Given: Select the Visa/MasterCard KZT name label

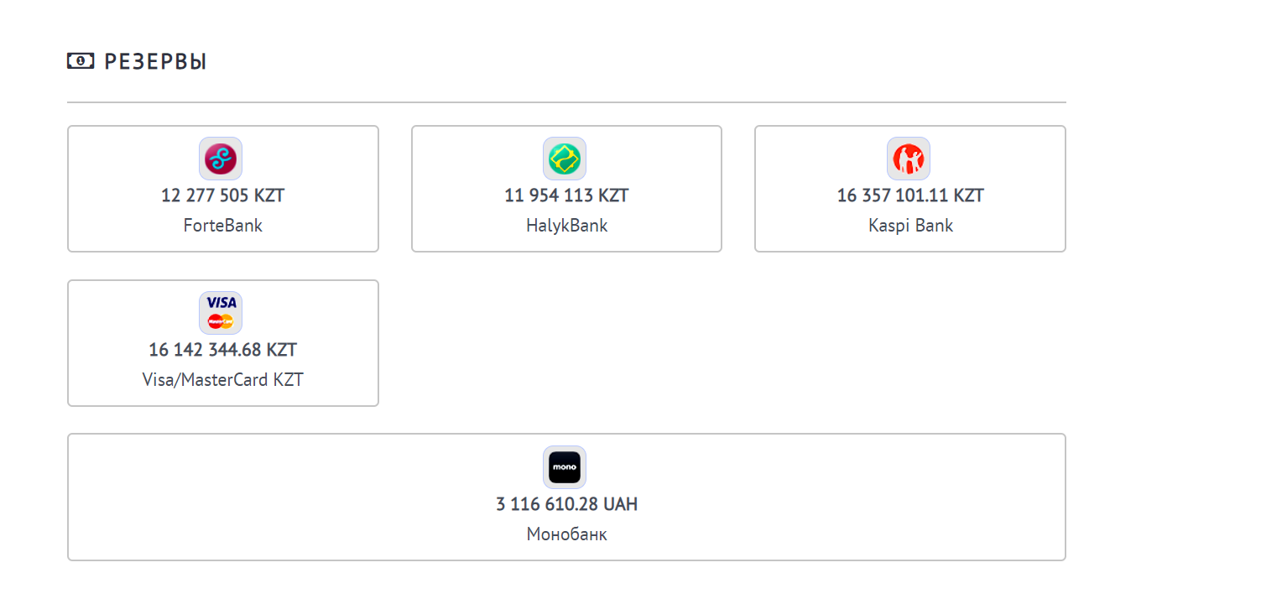Looking at the screenshot, I should pyautogui.click(x=223, y=380).
